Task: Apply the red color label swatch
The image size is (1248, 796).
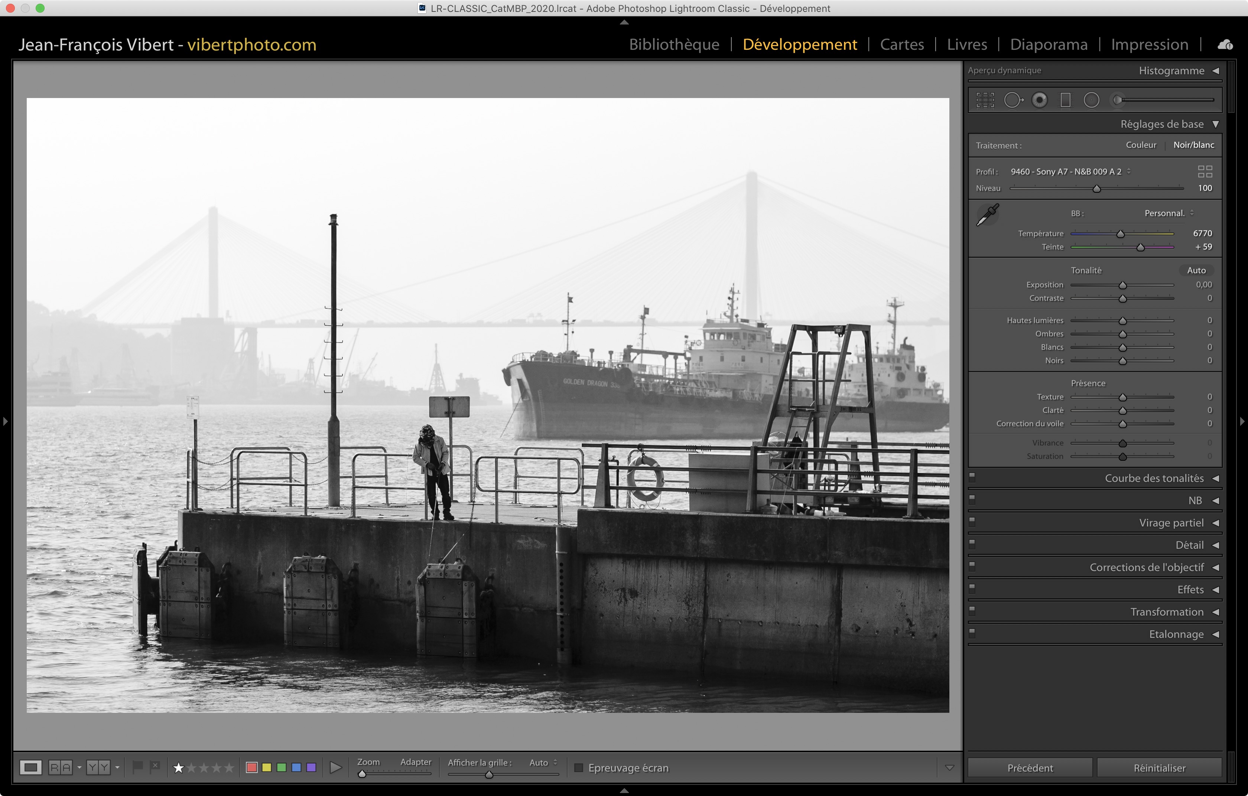Action: [252, 767]
